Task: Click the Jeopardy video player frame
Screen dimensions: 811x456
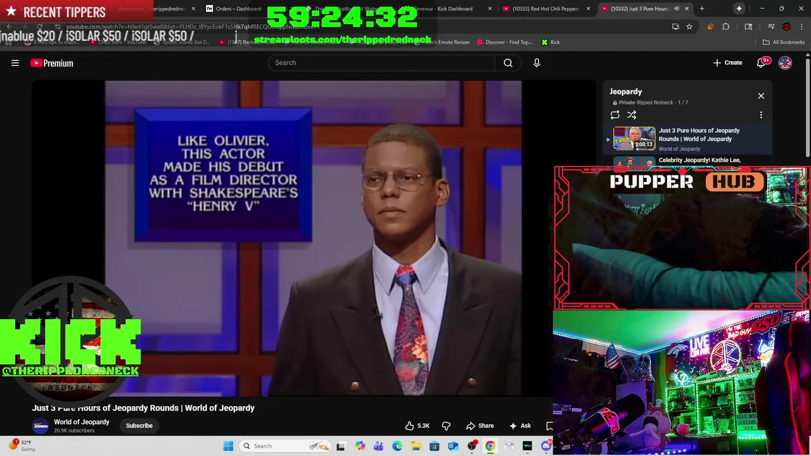Action: [313, 238]
